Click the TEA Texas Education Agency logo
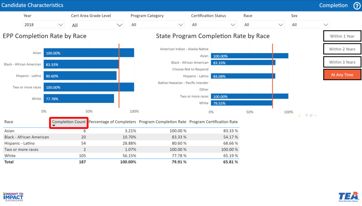Screen dimensions: 362x206 click(348, 197)
